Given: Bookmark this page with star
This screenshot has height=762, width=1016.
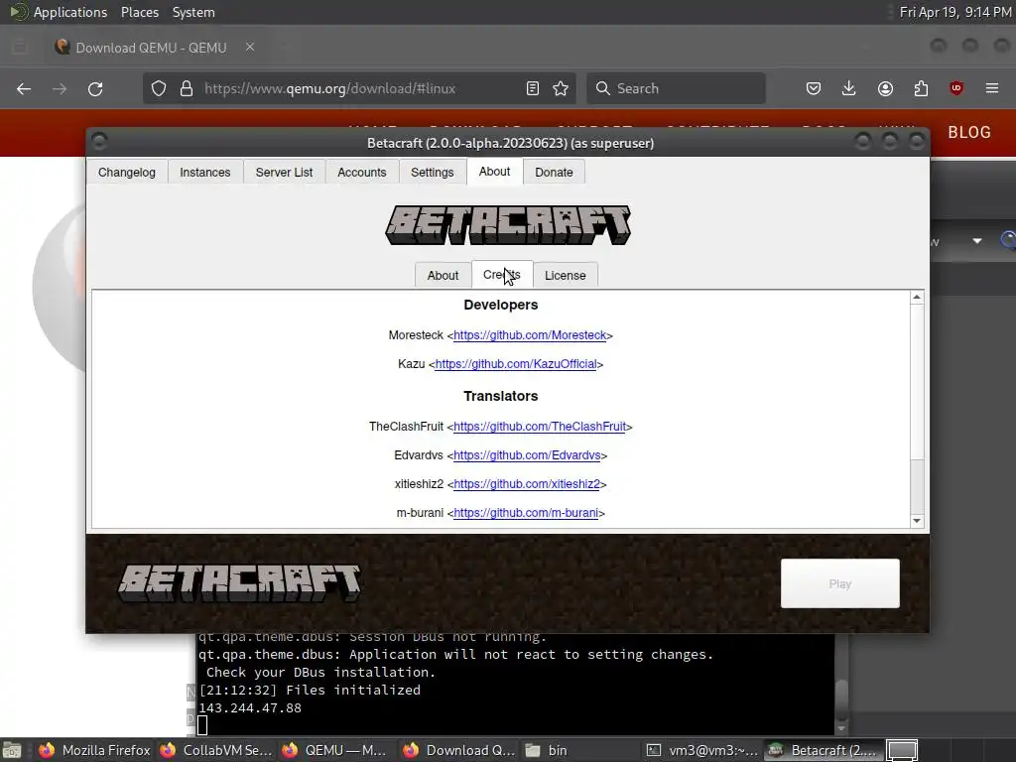Looking at the screenshot, I should click(561, 88).
